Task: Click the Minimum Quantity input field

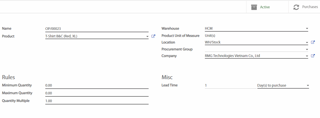Action: coord(97,85)
